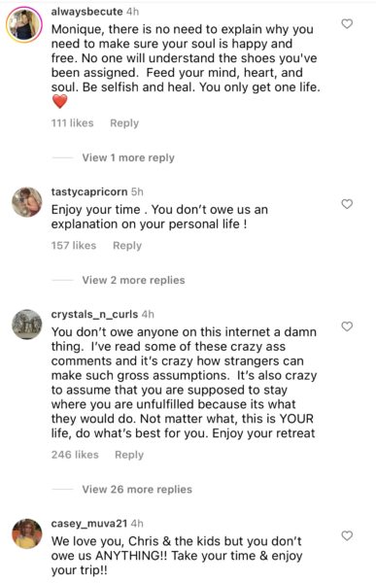The height and width of the screenshot is (583, 376).
Task: Tap heart icon on crystals_n_curls comment
Action: click(347, 326)
